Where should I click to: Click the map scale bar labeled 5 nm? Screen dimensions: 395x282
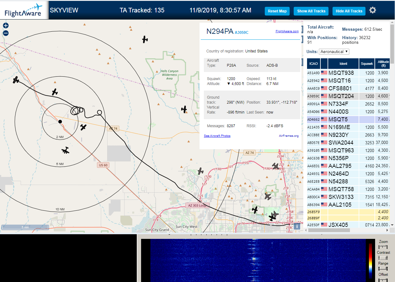click(25, 227)
